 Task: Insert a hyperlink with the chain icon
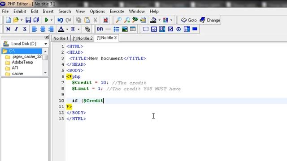coord(87,29)
